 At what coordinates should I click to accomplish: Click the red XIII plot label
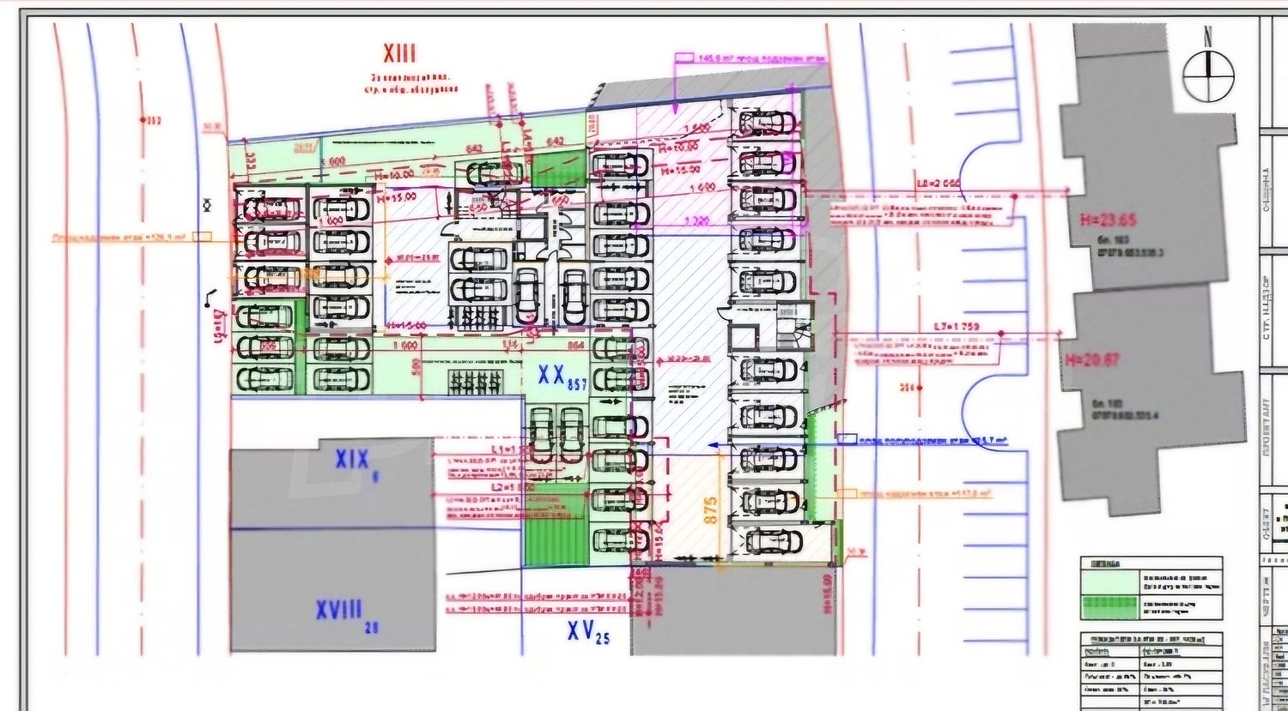(399, 54)
